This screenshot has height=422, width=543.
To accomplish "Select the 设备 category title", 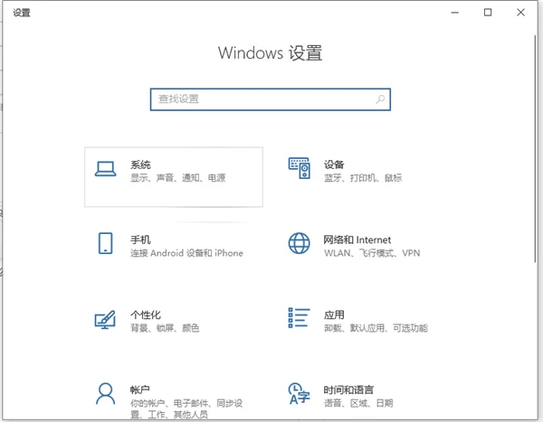I will tap(334, 164).
